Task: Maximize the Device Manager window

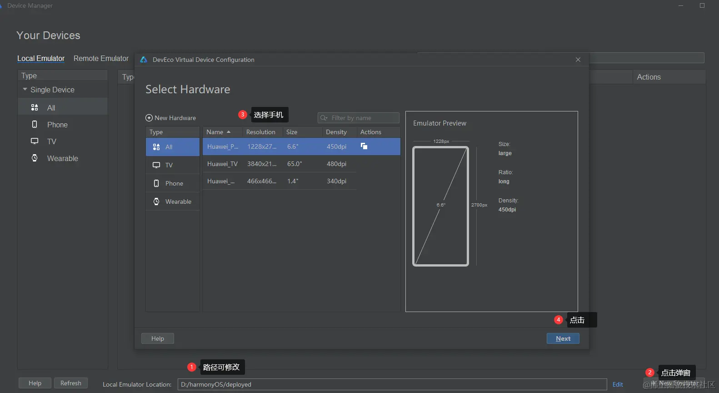Action: pos(702,5)
